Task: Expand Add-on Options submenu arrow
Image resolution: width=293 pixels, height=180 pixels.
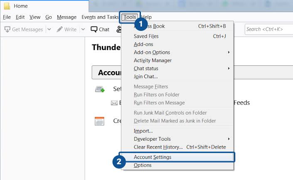Action: pos(229,52)
